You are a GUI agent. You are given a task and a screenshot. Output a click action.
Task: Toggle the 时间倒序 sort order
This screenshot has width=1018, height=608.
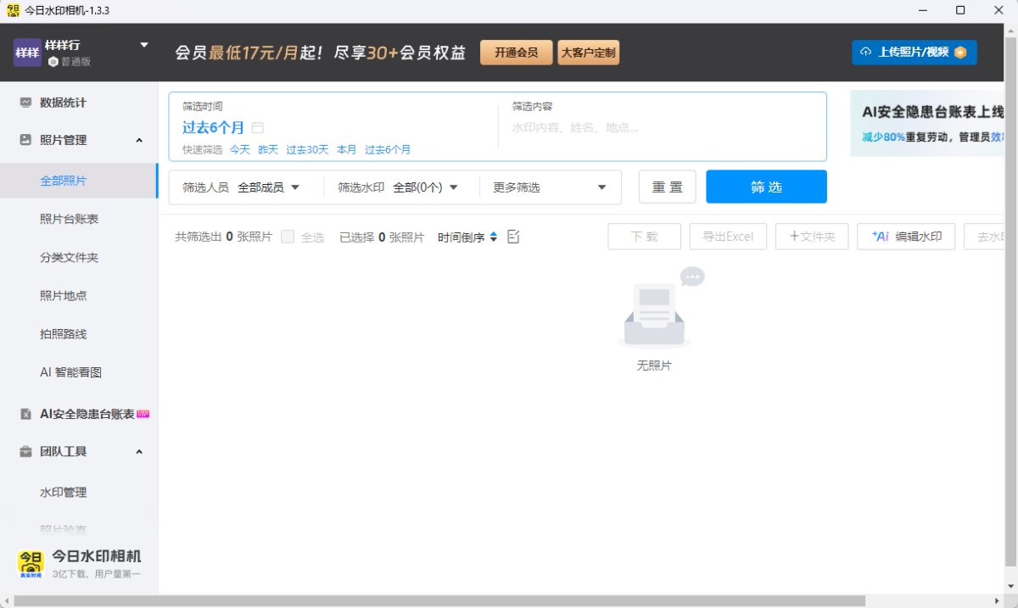pyautogui.click(x=467, y=237)
